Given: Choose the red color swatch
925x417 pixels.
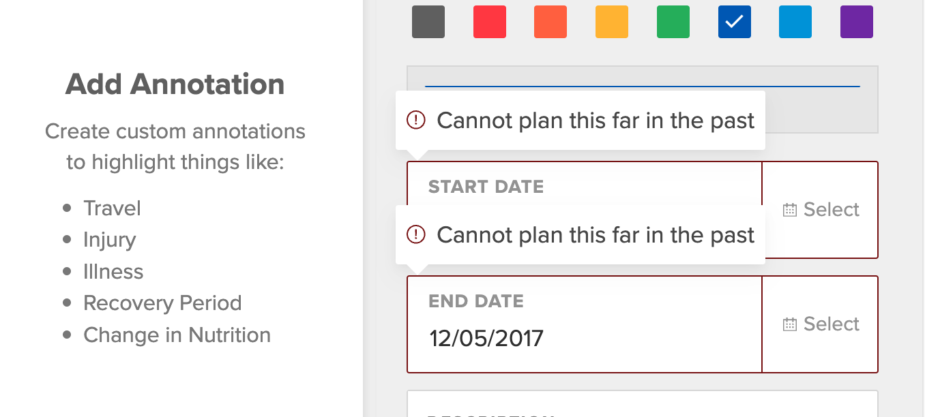Looking at the screenshot, I should click(490, 22).
